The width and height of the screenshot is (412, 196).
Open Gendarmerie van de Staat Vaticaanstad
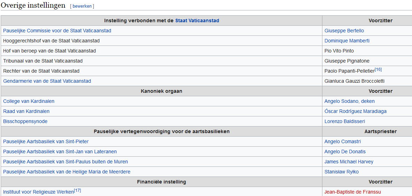tap(47, 81)
